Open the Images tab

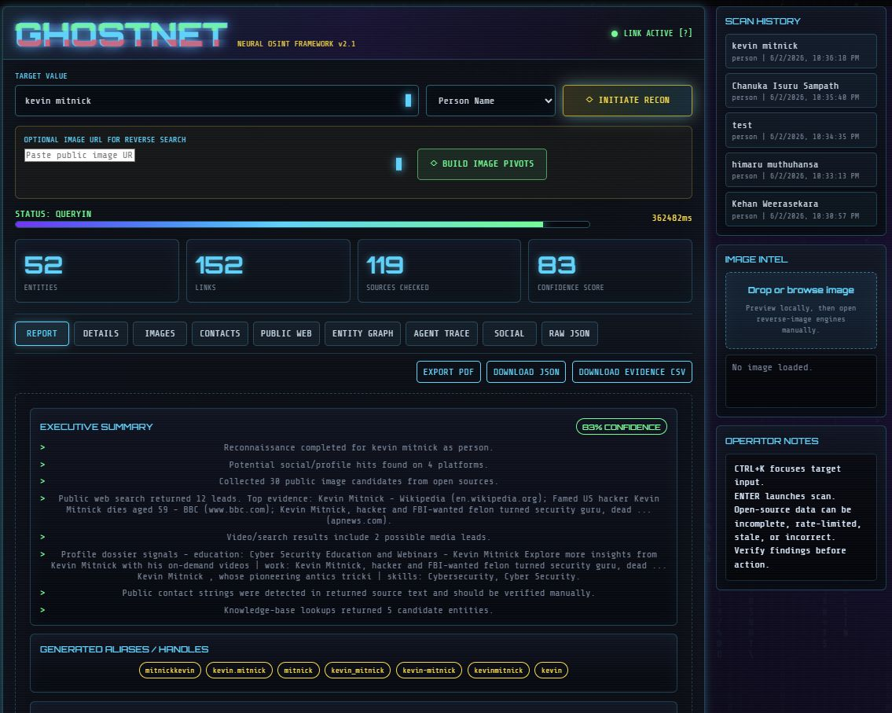click(x=160, y=333)
